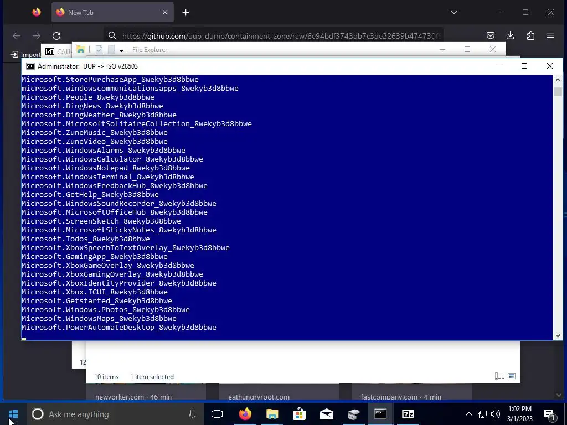Open the volume control tray icon

pos(496,414)
